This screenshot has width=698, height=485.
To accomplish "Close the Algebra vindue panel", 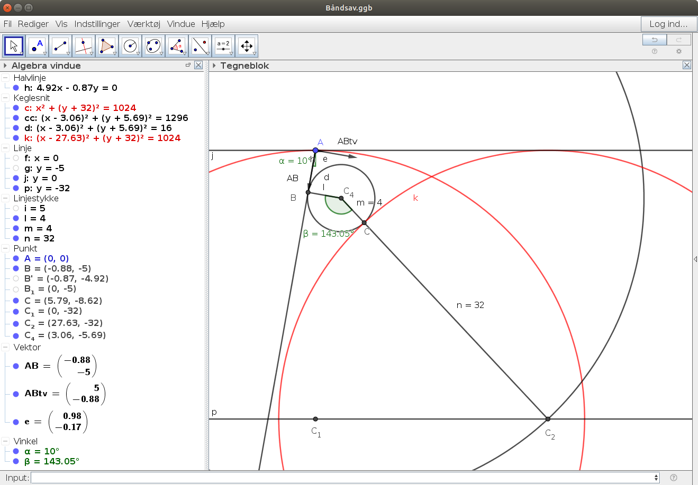I will 198,65.
